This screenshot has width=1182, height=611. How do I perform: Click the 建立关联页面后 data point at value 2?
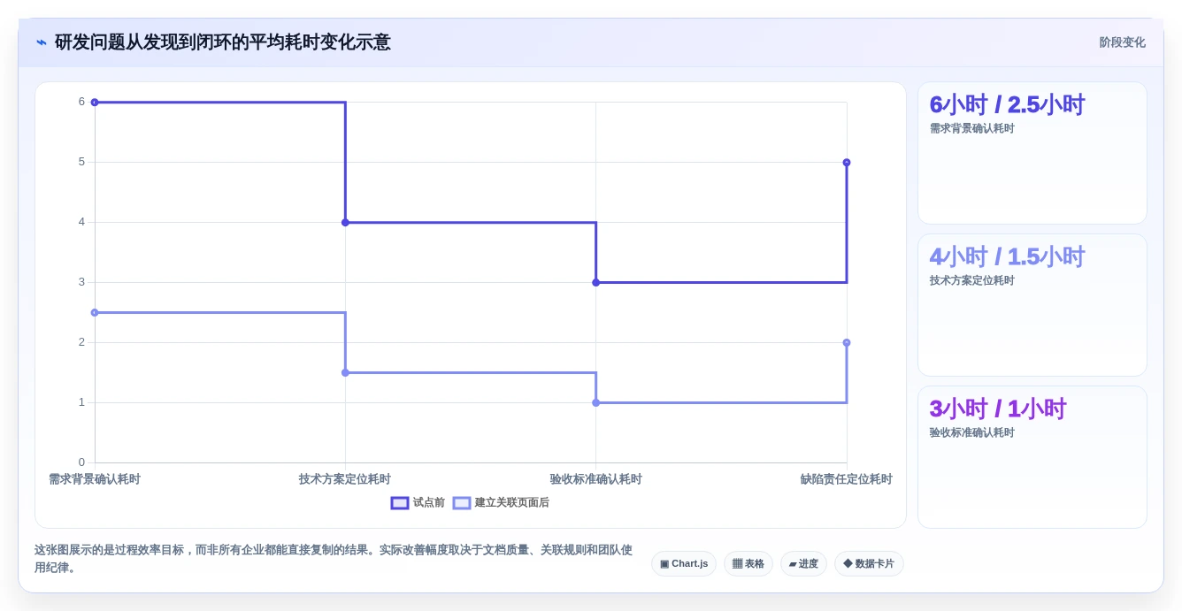click(x=847, y=343)
